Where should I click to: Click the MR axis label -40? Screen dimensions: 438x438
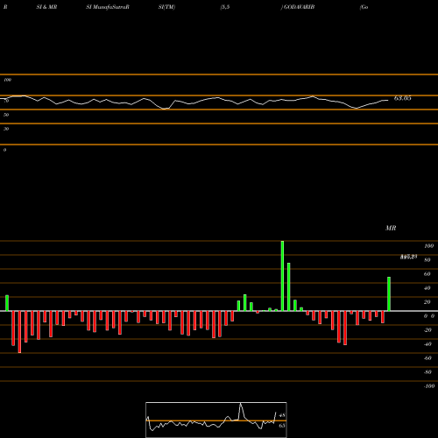point(427,344)
